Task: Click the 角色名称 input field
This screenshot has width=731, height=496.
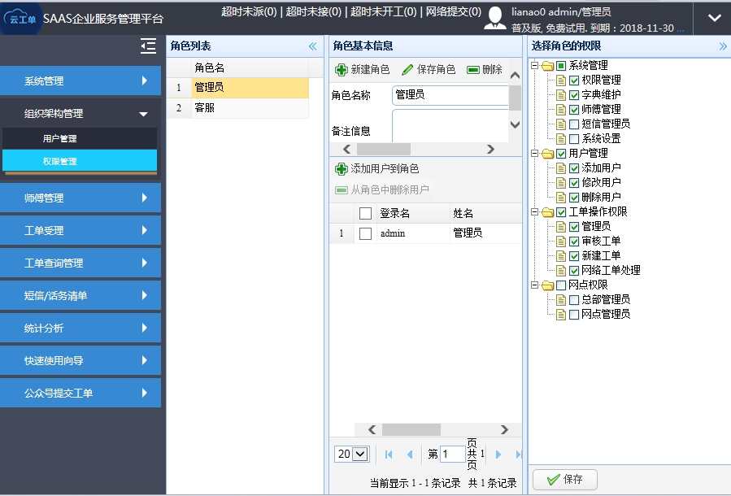Action: click(450, 96)
